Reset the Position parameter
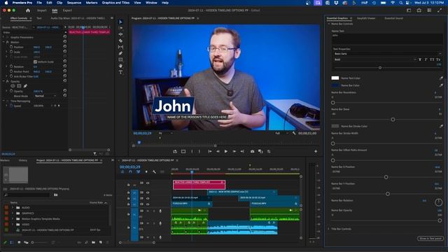448x252 pixels. pos(65,47)
